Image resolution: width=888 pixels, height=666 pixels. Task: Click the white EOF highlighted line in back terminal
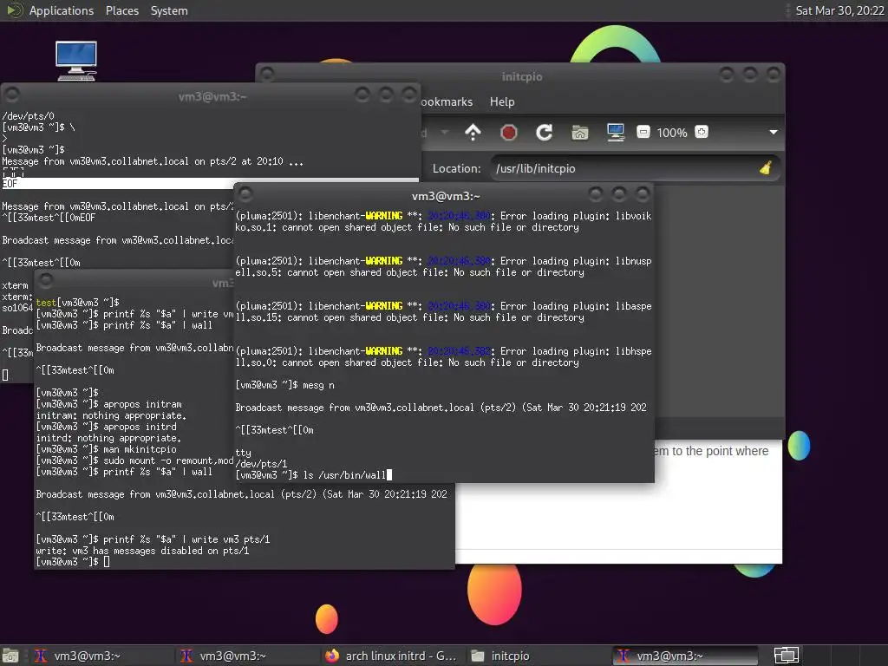pos(210,184)
